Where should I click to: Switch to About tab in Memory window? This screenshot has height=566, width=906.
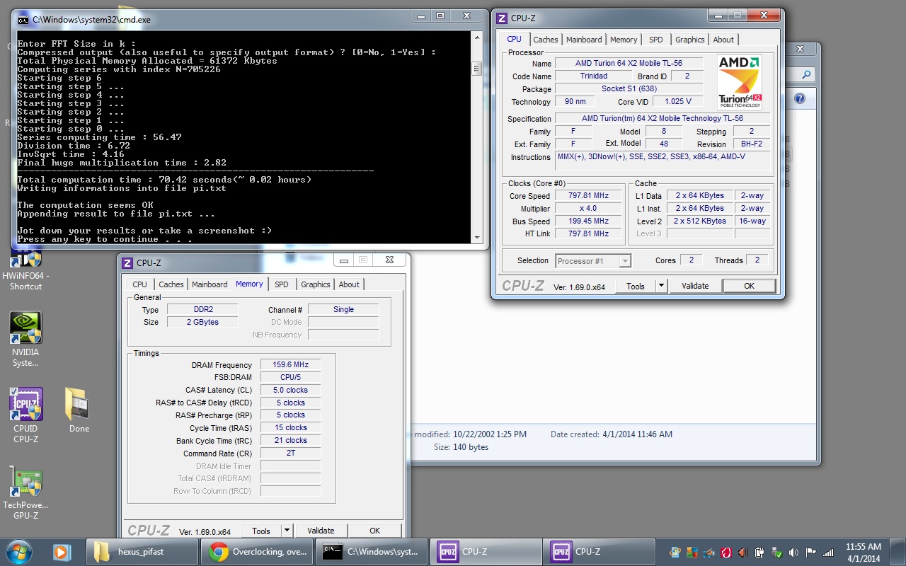coord(349,284)
